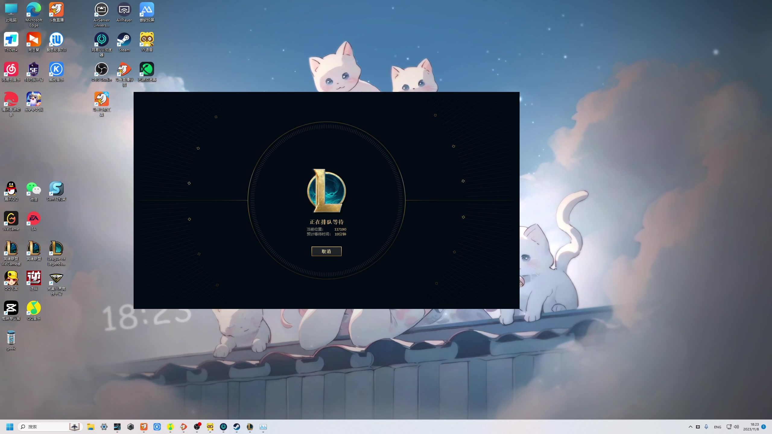
Task: Open notification badge showing 1
Action: (x=764, y=427)
